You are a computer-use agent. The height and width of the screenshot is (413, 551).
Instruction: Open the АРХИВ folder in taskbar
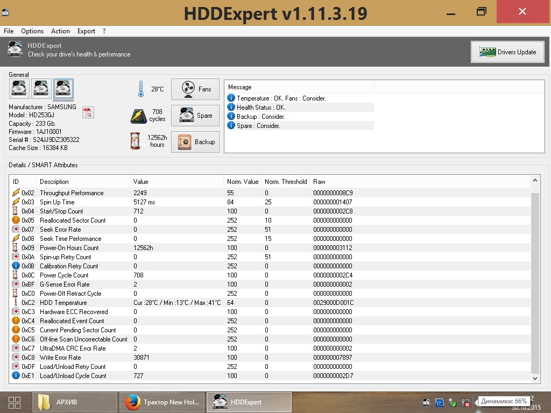(75, 402)
